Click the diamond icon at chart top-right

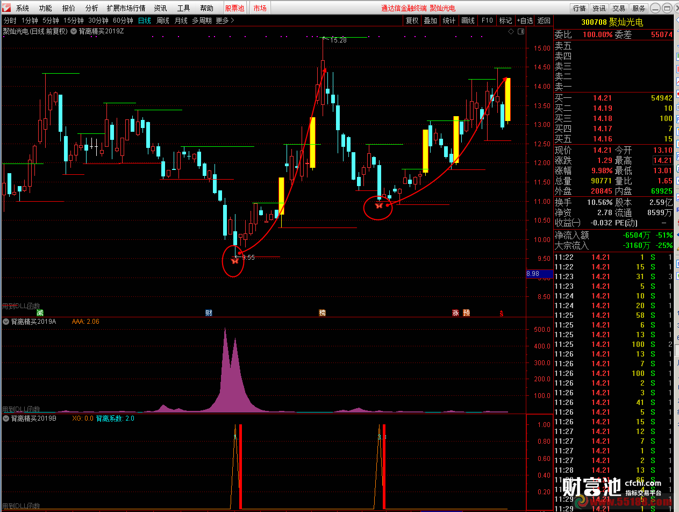tap(511, 32)
